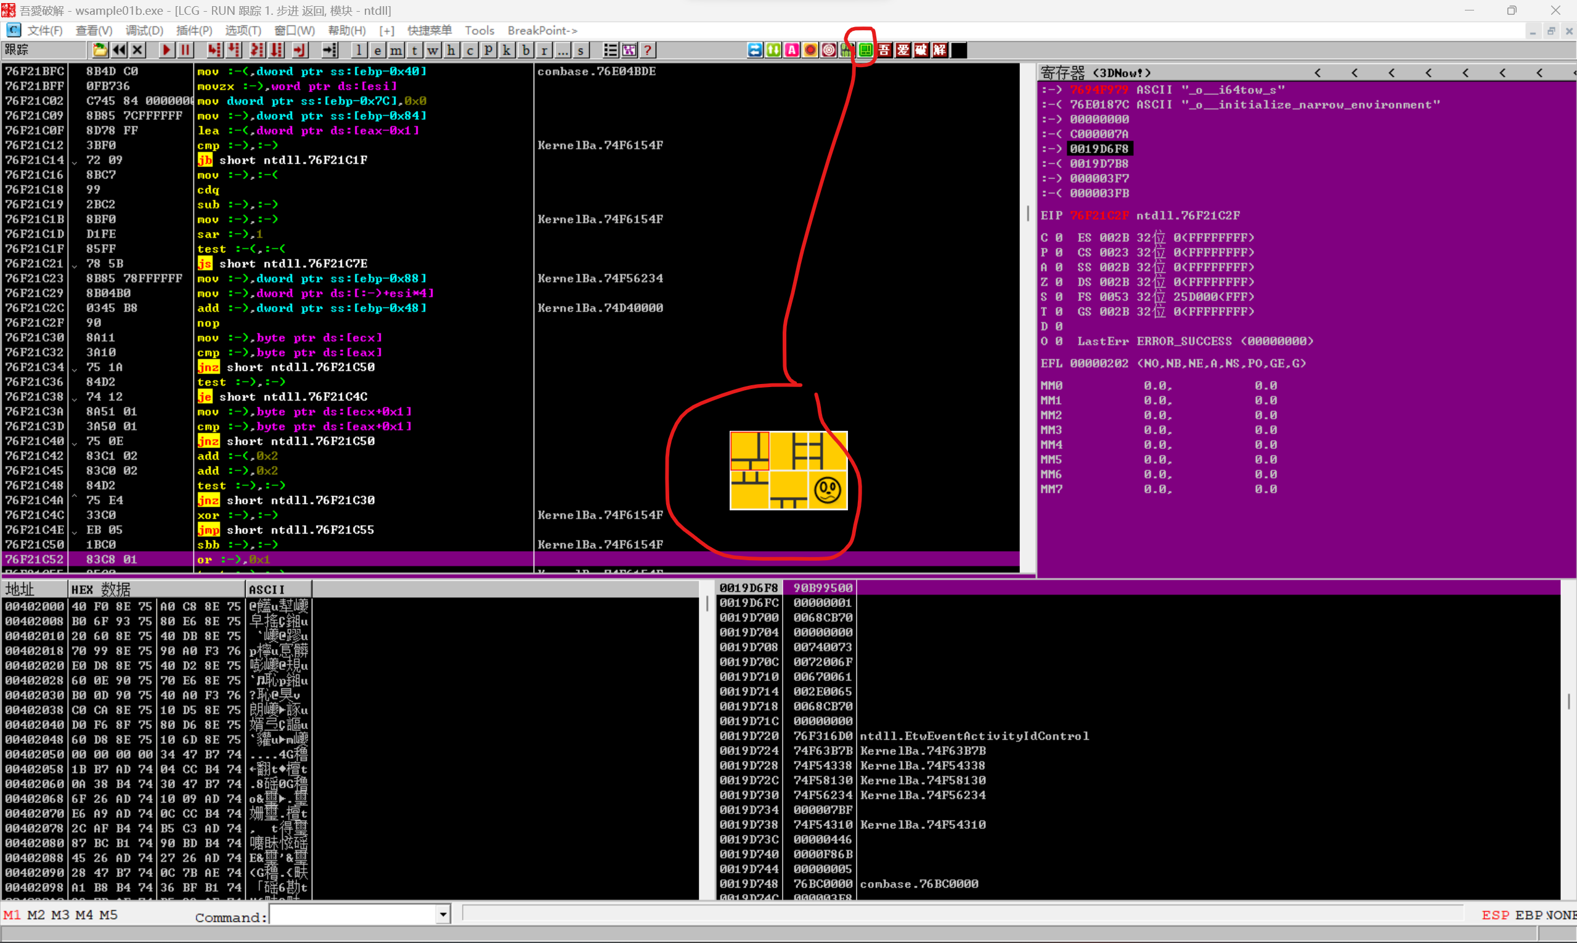Switch to the M2 memory tab
Screen dimensions: 1577x943
[36, 915]
